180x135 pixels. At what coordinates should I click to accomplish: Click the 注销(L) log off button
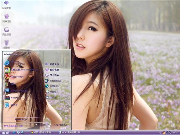(41, 125)
